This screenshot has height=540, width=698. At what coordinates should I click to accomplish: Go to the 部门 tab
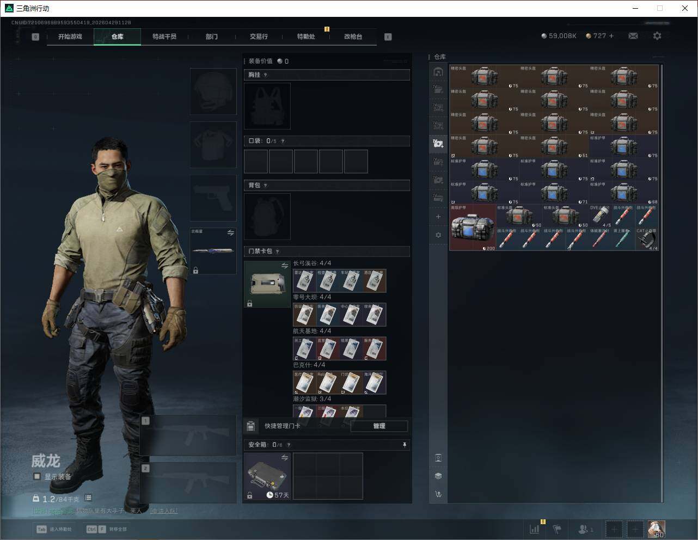point(212,36)
